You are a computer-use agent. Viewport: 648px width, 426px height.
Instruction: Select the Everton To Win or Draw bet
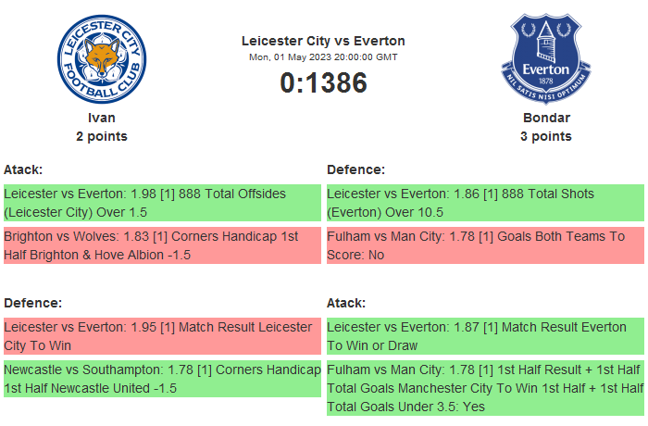tap(484, 336)
